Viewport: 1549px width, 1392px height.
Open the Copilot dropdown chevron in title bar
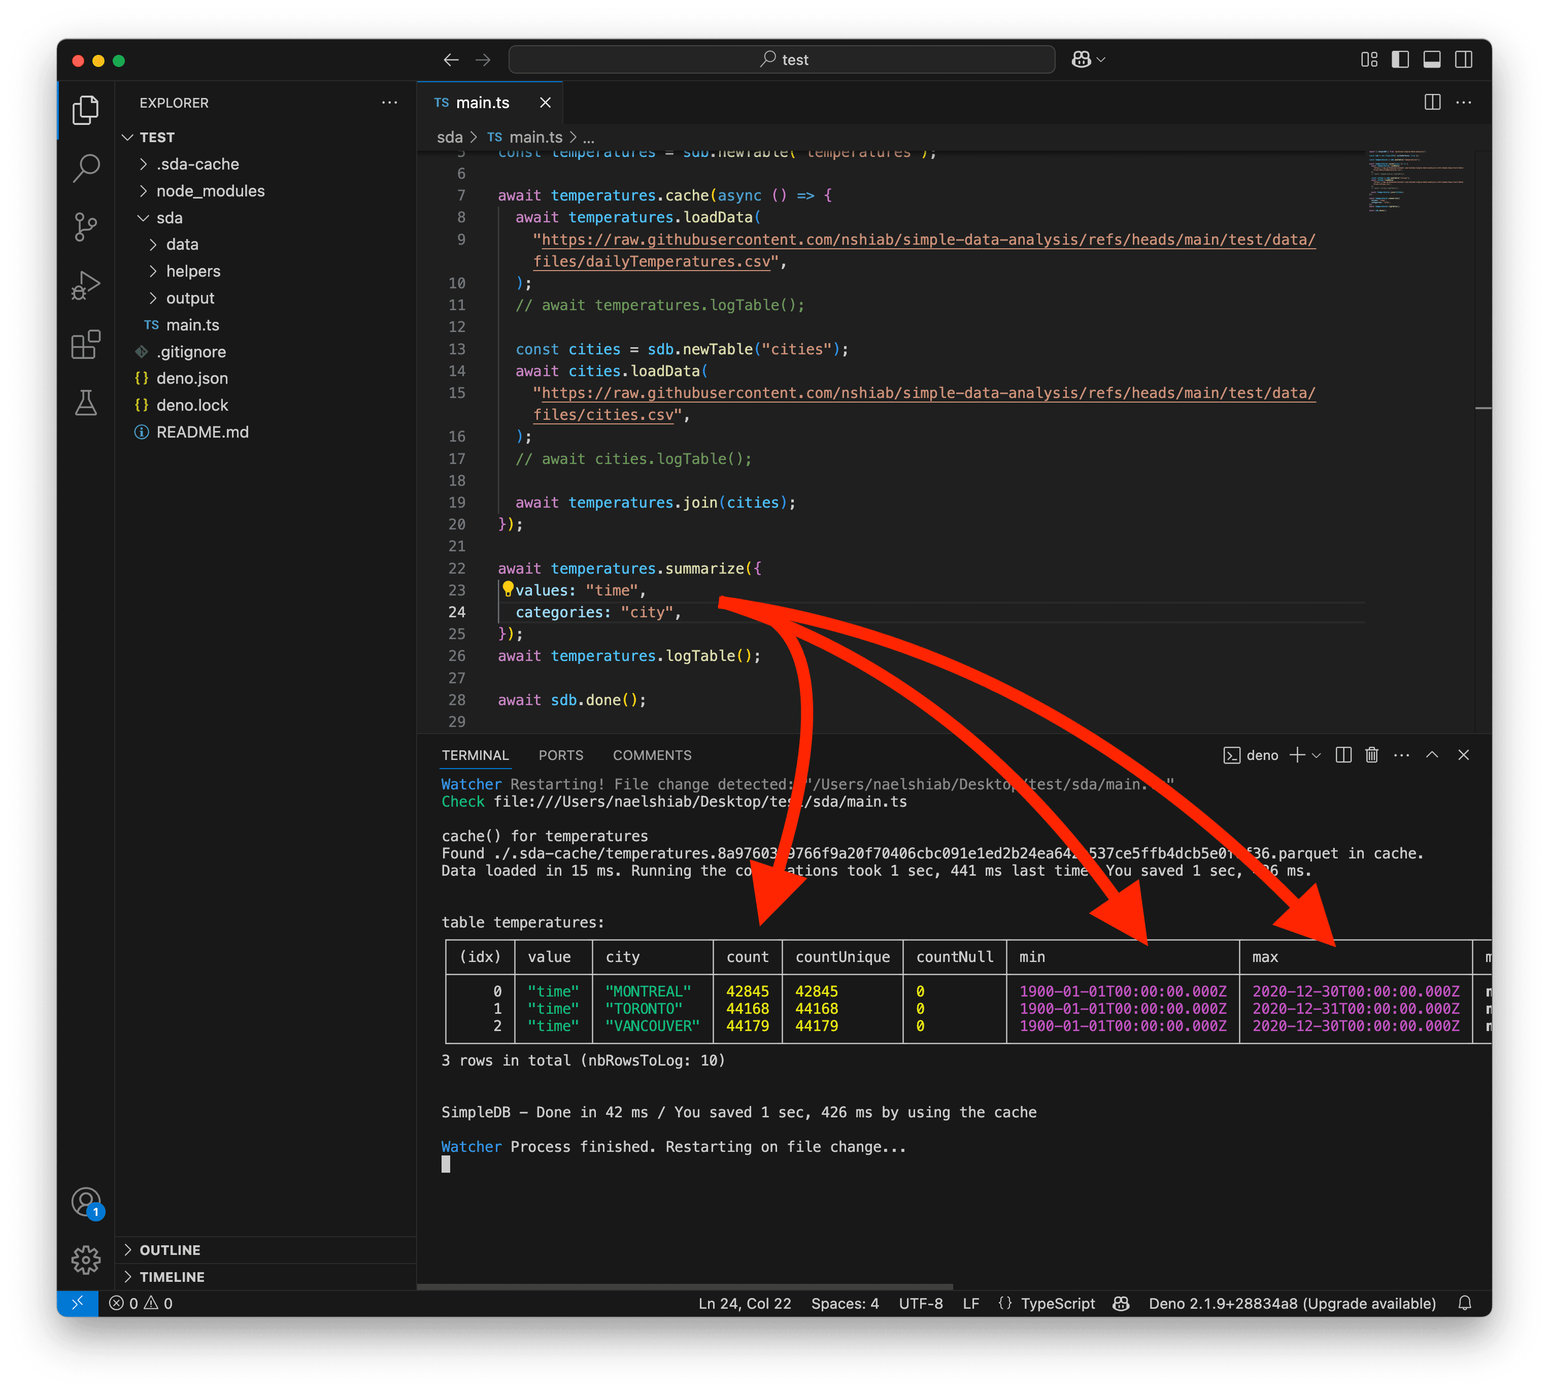pyautogui.click(x=1101, y=60)
